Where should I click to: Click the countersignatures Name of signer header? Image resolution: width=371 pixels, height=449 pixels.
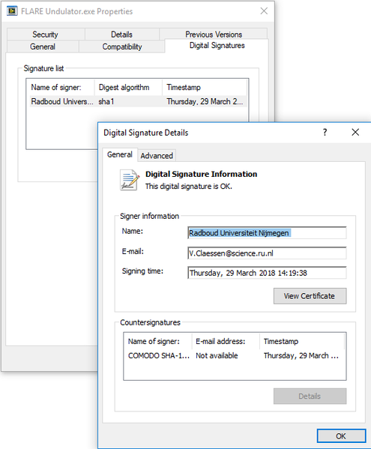click(158, 341)
